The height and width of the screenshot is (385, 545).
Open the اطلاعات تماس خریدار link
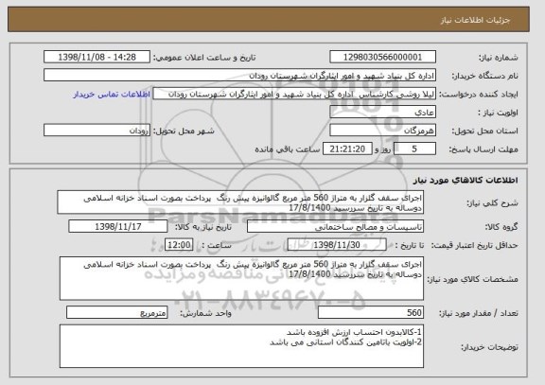point(112,95)
